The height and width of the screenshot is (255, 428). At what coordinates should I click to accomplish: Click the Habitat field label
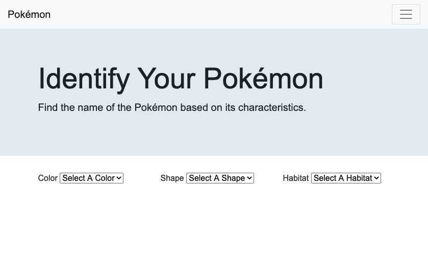tap(295, 178)
